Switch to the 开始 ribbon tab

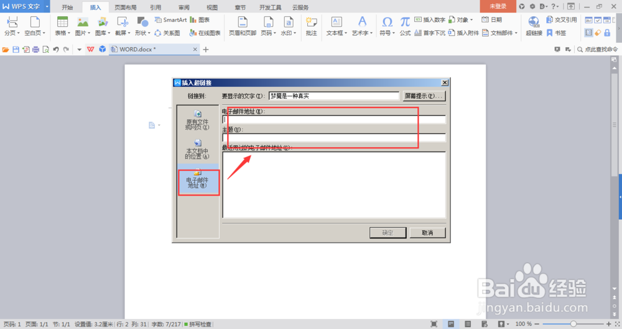click(67, 7)
